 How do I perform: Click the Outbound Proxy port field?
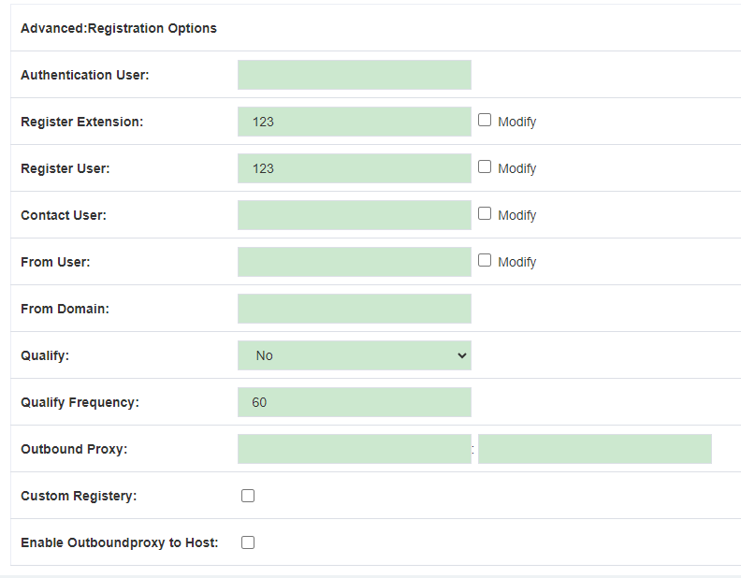pos(595,449)
